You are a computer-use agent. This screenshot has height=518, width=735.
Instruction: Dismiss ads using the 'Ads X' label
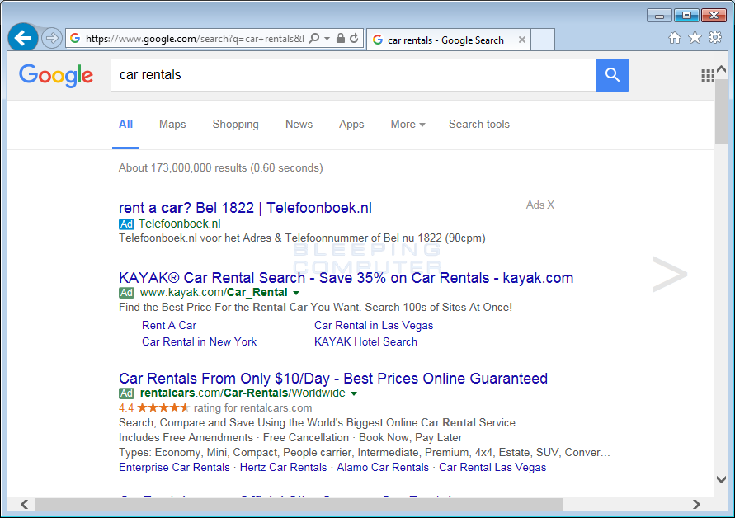click(540, 205)
